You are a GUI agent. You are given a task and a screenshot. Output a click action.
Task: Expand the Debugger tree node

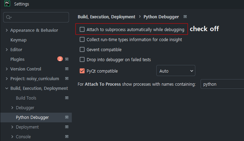coord(12,108)
